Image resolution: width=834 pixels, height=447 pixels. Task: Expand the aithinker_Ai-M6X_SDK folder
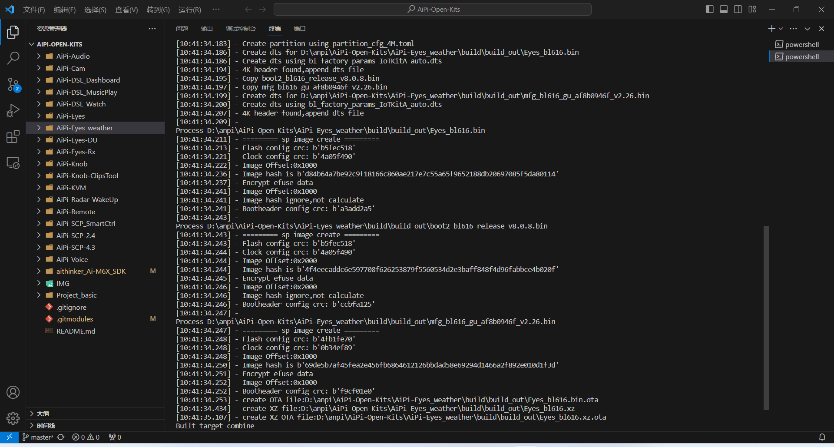(x=39, y=271)
